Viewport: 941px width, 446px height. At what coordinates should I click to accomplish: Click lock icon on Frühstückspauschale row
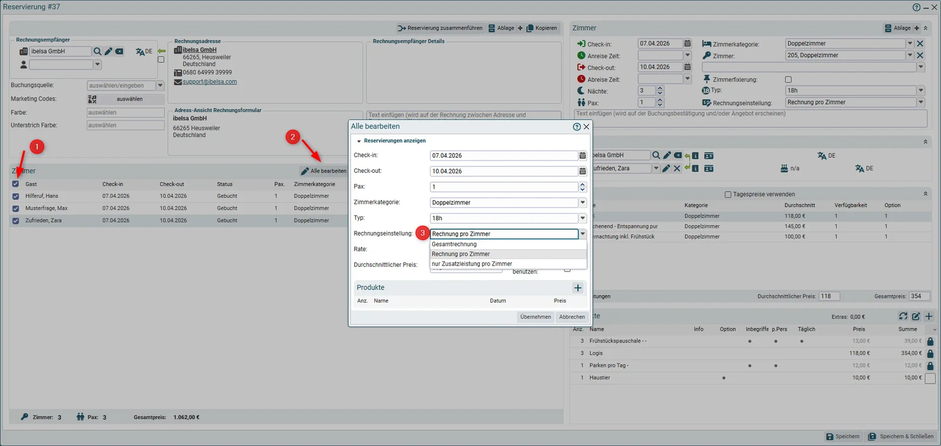point(930,341)
